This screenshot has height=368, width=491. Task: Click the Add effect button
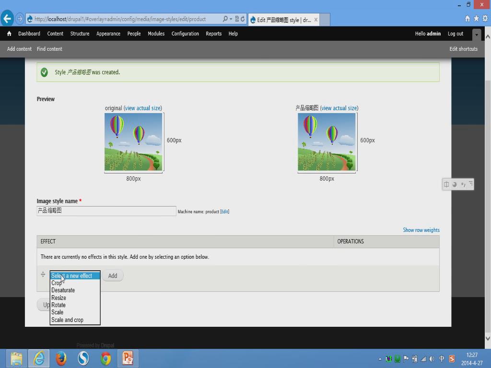point(113,276)
